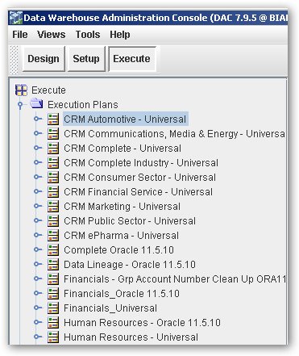Click CRM Consumer Sector plan icon
Viewport: 299px width, 356px height.
(x=53, y=177)
